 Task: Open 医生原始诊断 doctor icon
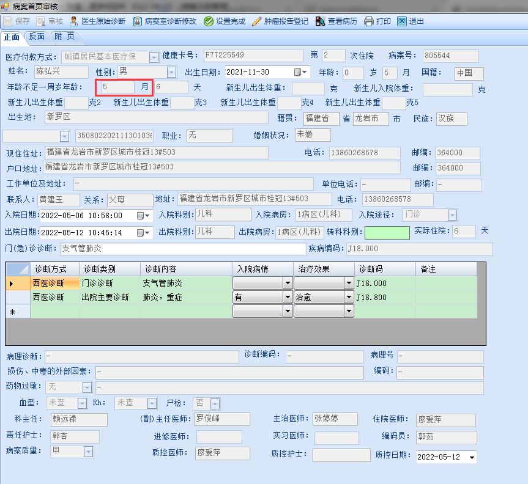[x=73, y=21]
